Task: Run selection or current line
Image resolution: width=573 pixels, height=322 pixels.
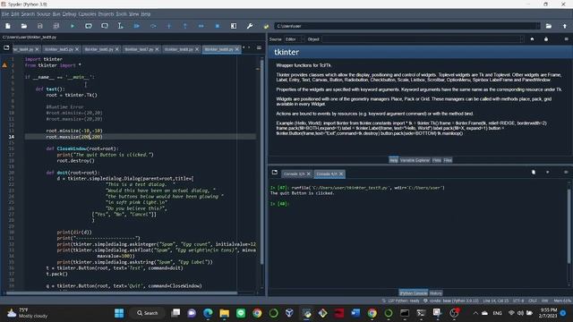Action: pos(120,26)
